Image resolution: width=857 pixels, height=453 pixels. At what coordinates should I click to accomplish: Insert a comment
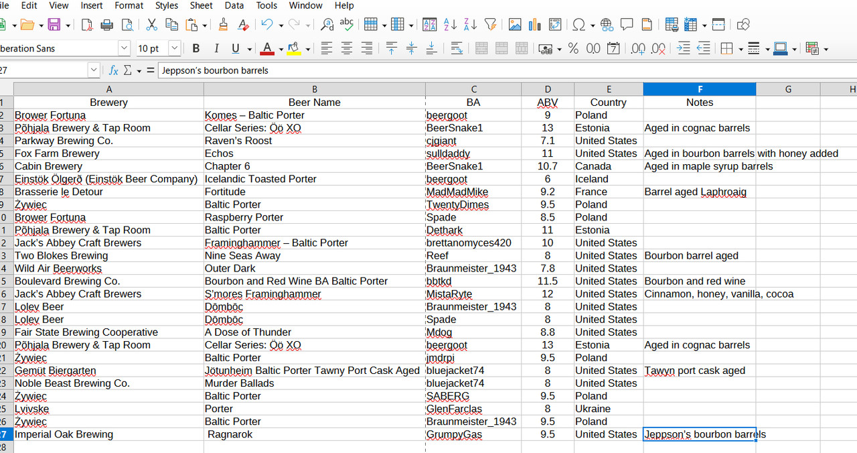coord(627,25)
